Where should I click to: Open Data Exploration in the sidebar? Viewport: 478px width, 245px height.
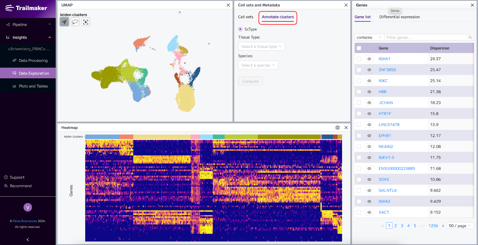tap(28, 73)
